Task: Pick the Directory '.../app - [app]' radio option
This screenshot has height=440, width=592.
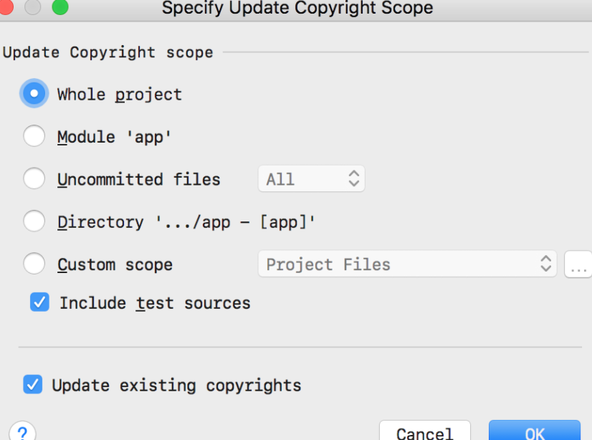Action: [x=34, y=221]
